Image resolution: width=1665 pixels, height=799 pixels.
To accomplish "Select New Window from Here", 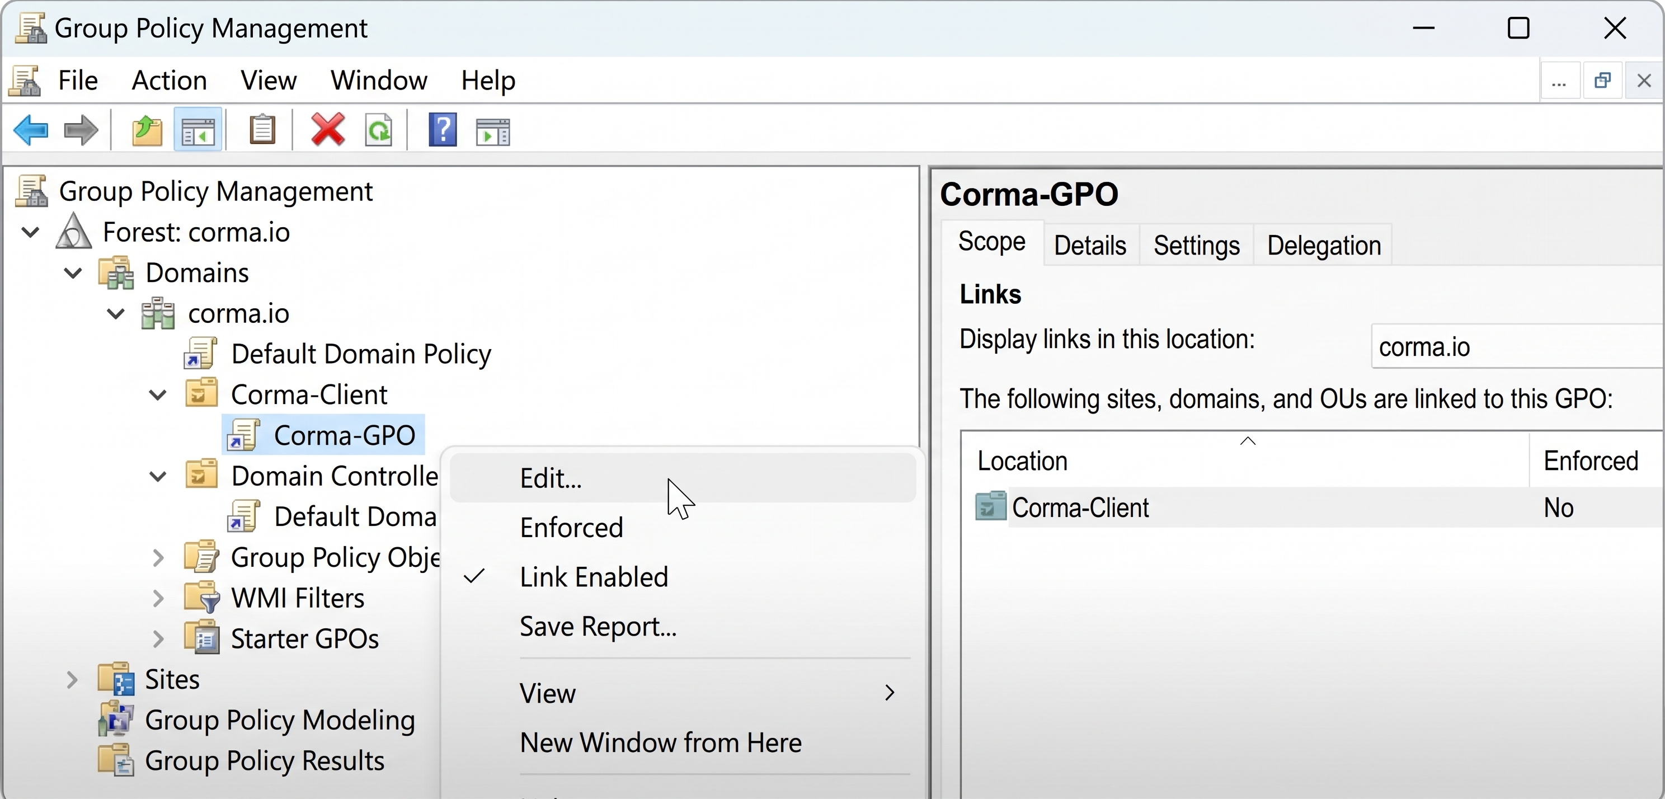I will [683, 742].
